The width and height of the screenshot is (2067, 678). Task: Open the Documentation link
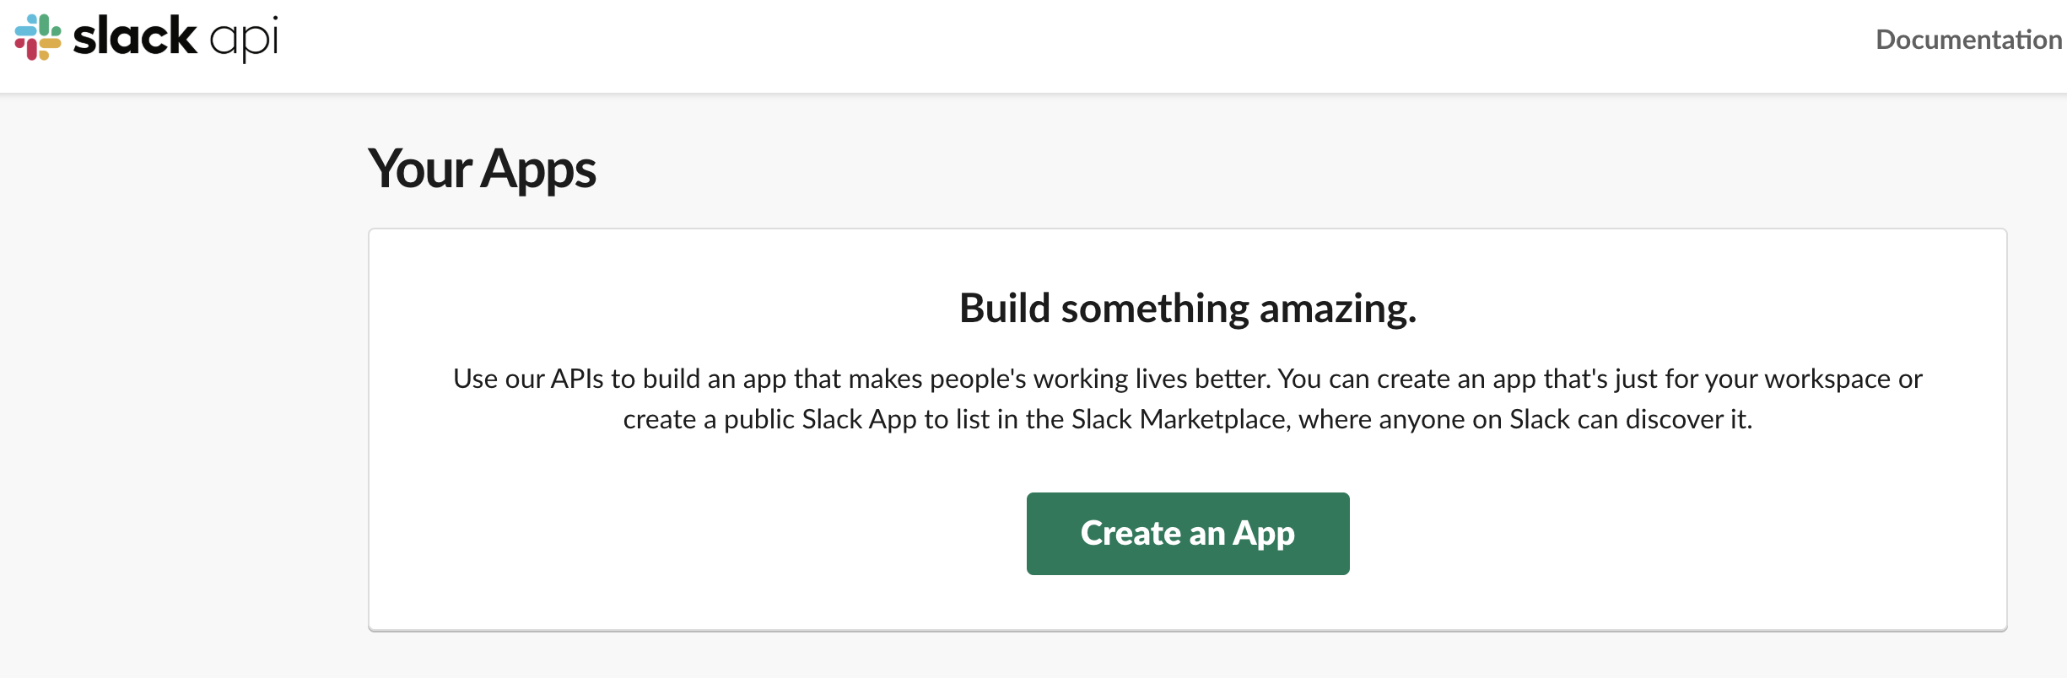(x=1968, y=40)
